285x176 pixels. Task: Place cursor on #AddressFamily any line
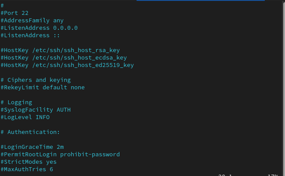tap(32, 20)
